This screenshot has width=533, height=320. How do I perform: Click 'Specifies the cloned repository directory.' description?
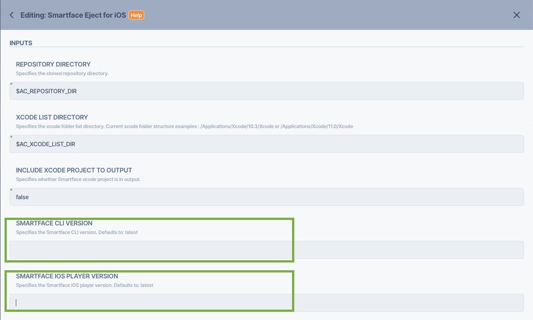(x=62, y=73)
